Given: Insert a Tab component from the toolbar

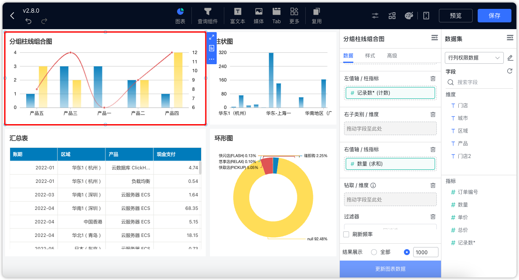Looking at the screenshot, I should click(x=276, y=16).
